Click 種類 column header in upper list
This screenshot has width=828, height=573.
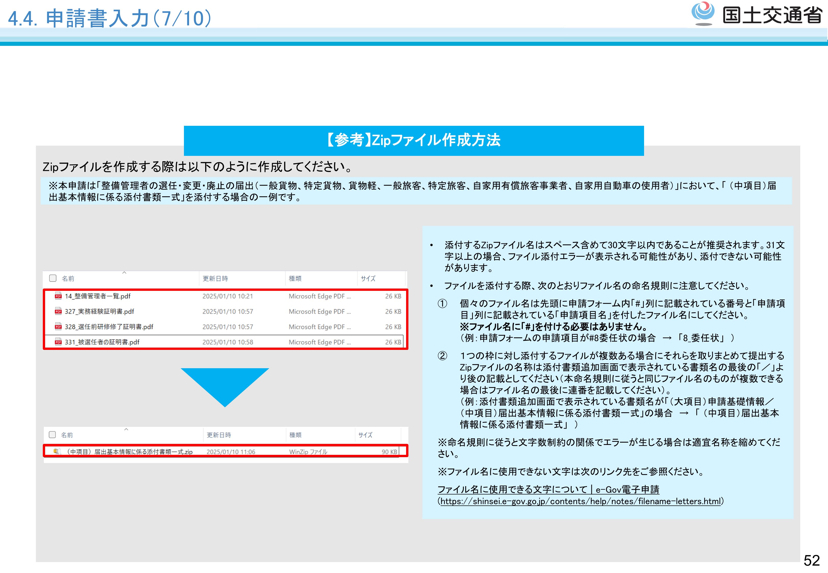(295, 279)
